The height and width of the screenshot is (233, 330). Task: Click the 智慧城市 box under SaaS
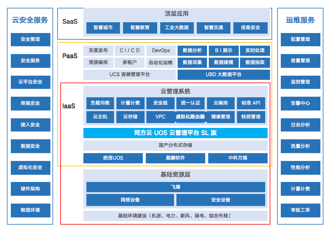[x=103, y=28]
